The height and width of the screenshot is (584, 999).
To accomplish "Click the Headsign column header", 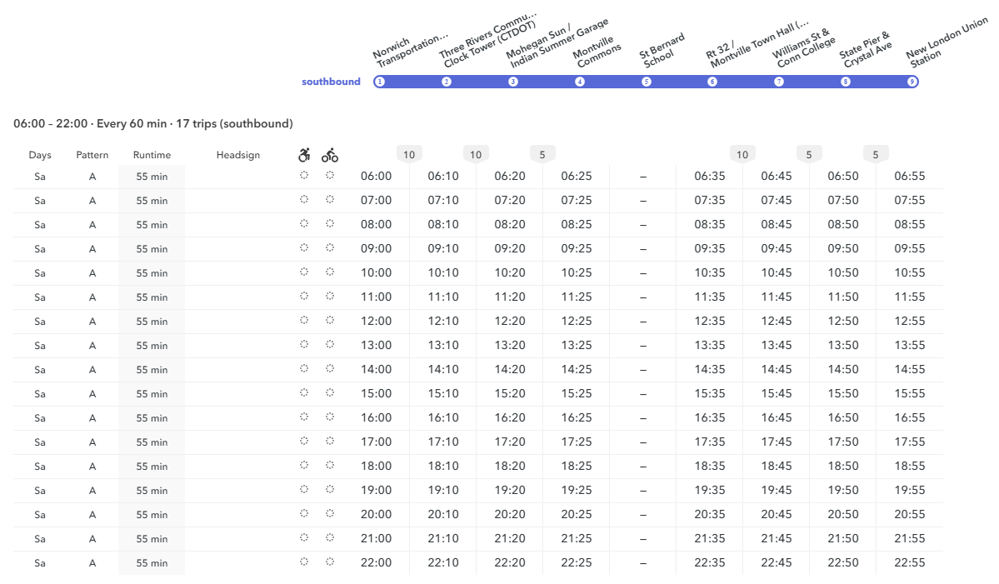I will pos(237,155).
